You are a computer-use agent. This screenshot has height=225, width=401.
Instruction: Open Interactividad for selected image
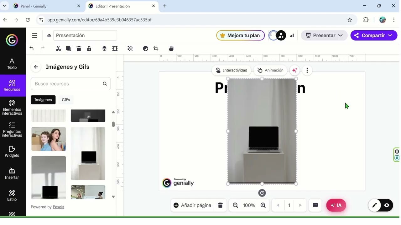232,70
